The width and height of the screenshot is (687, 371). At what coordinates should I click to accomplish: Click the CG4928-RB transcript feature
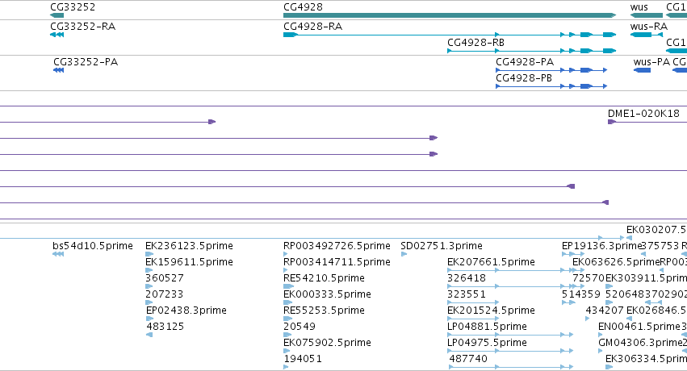531,51
